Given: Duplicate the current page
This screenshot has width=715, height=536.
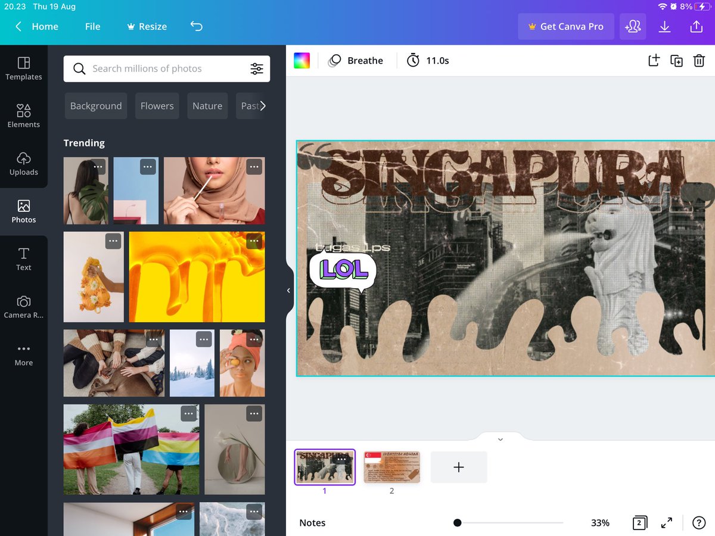Looking at the screenshot, I should point(676,60).
